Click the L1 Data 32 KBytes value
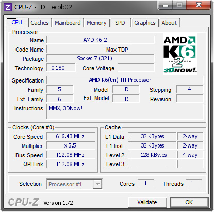The width and height of the screenshot is (214, 212). point(152,136)
